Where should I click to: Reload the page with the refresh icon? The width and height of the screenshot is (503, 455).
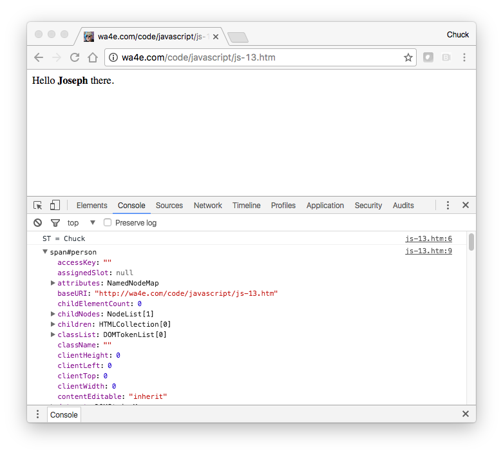[x=75, y=57]
